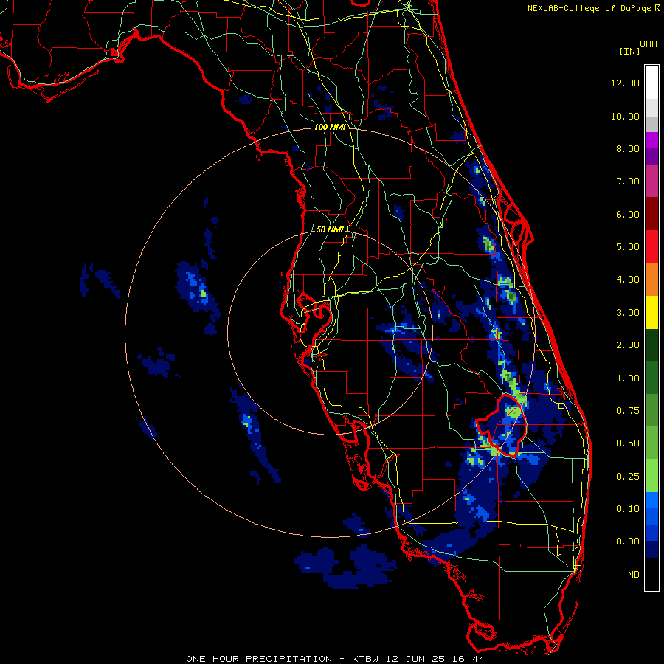Pick the lime green swatch beside 0.25
Viewport: 664px width, 664px height.
[651, 476]
